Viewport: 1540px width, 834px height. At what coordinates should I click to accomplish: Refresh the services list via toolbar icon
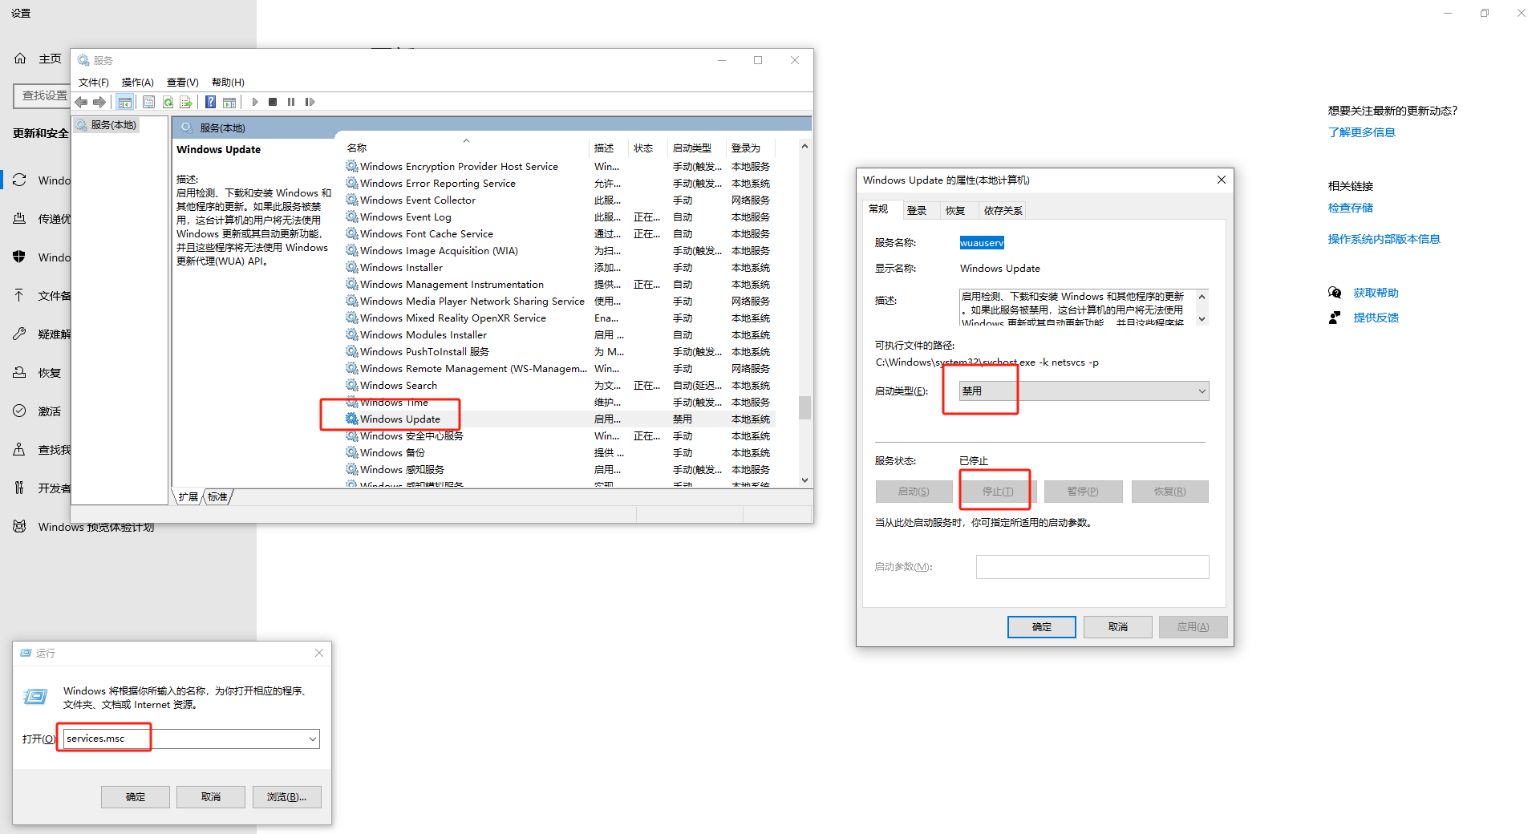168,102
